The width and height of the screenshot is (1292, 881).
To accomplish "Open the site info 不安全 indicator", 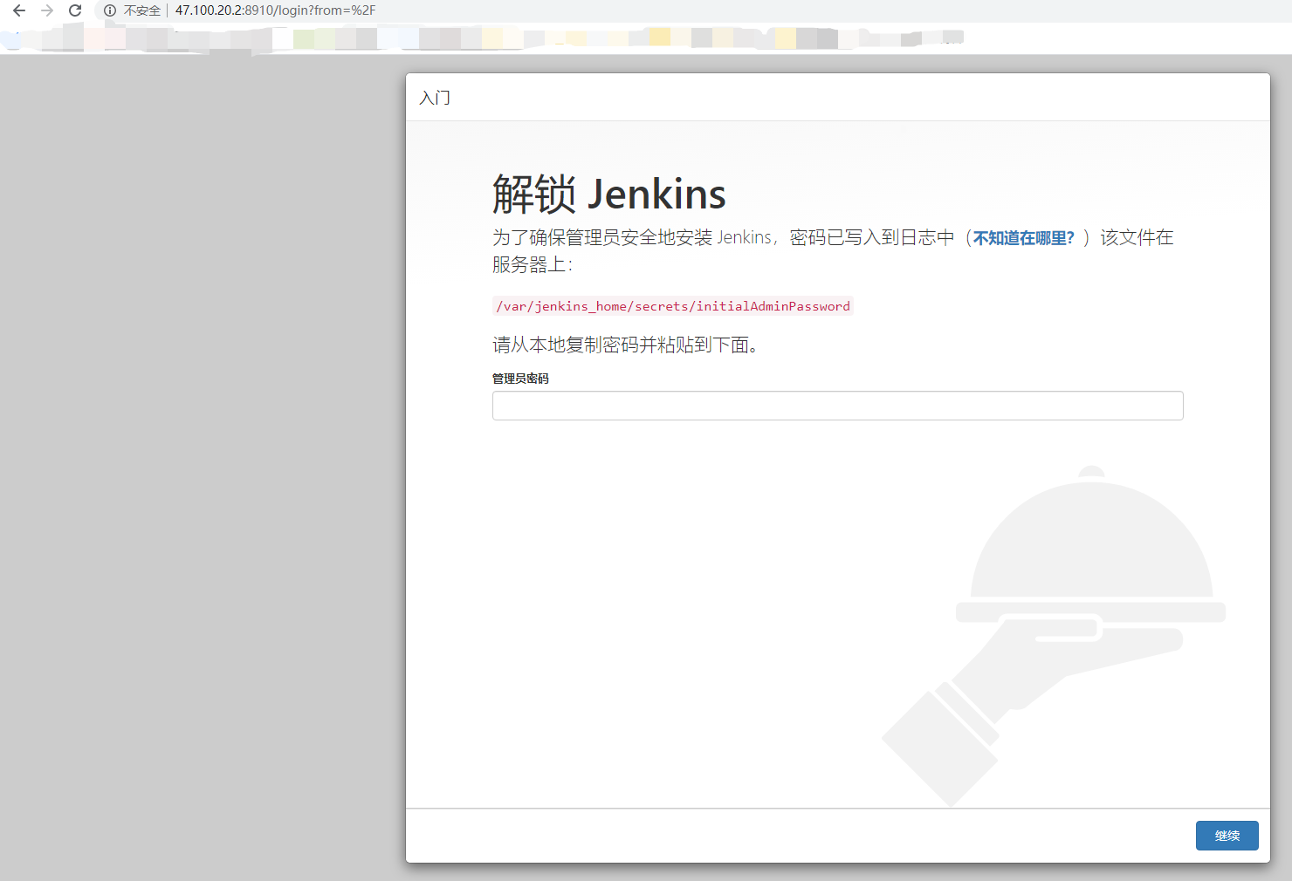I will [x=133, y=10].
